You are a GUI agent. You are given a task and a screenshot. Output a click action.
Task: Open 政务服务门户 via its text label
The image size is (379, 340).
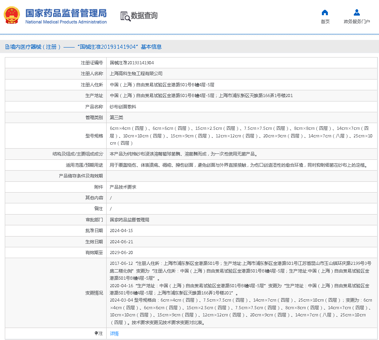pos(357,22)
